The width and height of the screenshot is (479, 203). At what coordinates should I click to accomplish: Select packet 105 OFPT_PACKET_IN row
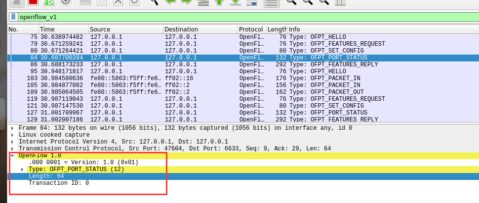coord(243,85)
